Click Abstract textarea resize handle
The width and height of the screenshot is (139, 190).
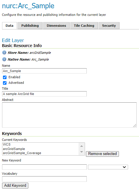tap(135, 126)
